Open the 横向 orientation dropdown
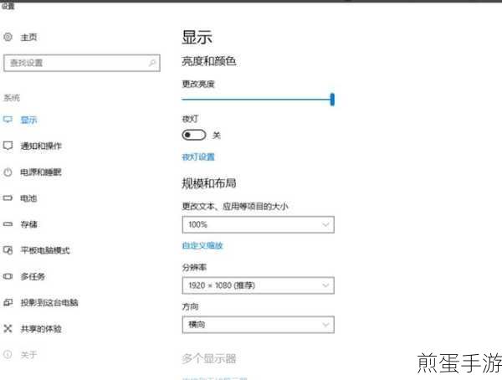Screen dimensions: 502x380 pos(258,325)
